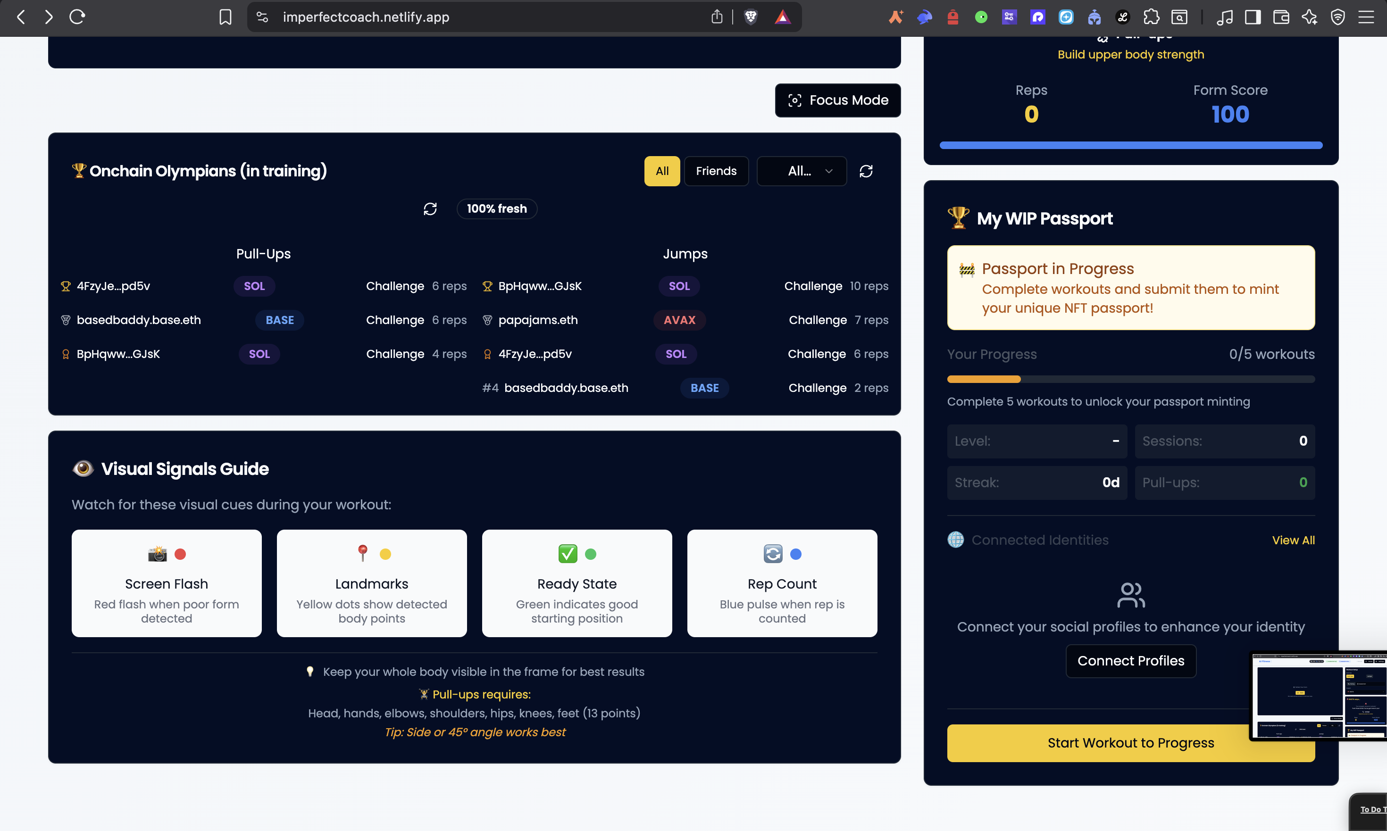Viewport: 1387px width, 831px height.
Task: Open View All connected identities
Action: (1293, 540)
